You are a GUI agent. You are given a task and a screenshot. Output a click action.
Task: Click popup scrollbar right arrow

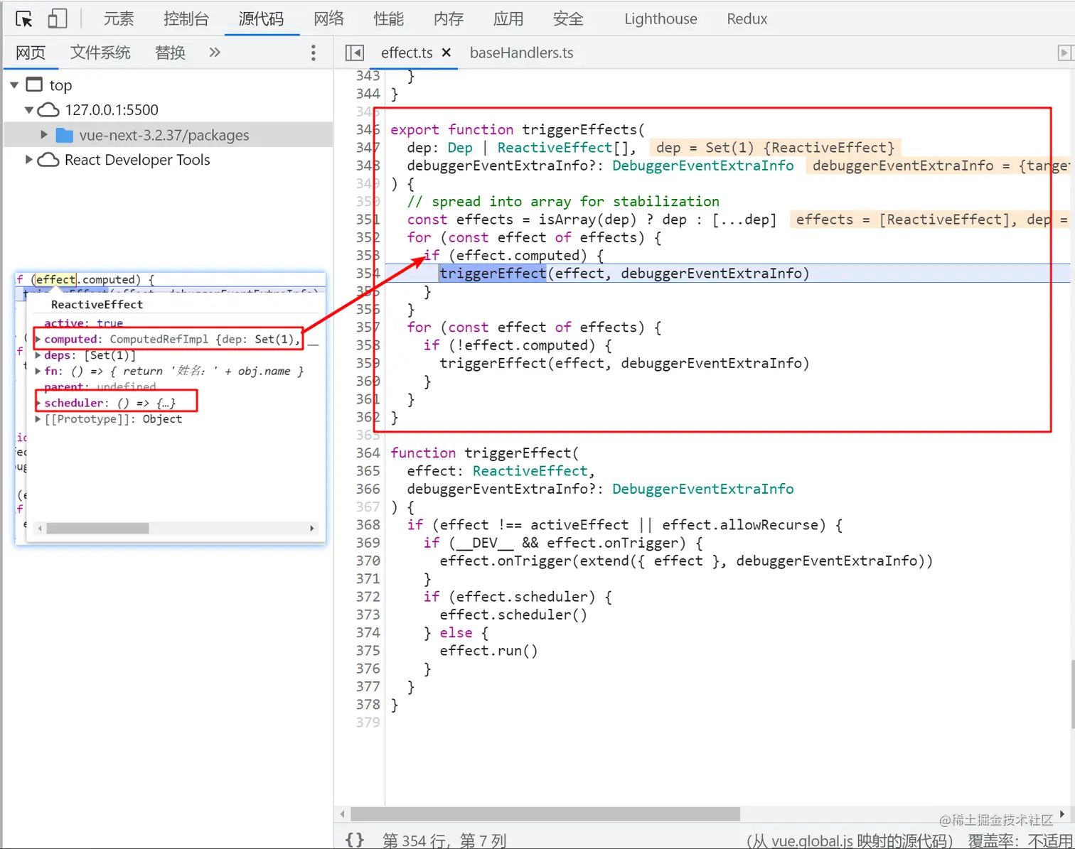(x=311, y=529)
